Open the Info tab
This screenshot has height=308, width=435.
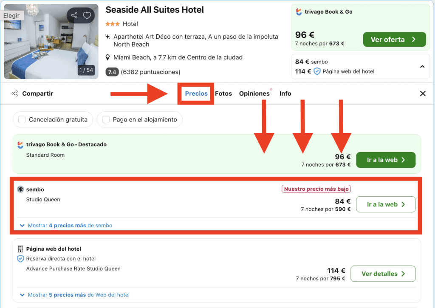click(x=285, y=93)
